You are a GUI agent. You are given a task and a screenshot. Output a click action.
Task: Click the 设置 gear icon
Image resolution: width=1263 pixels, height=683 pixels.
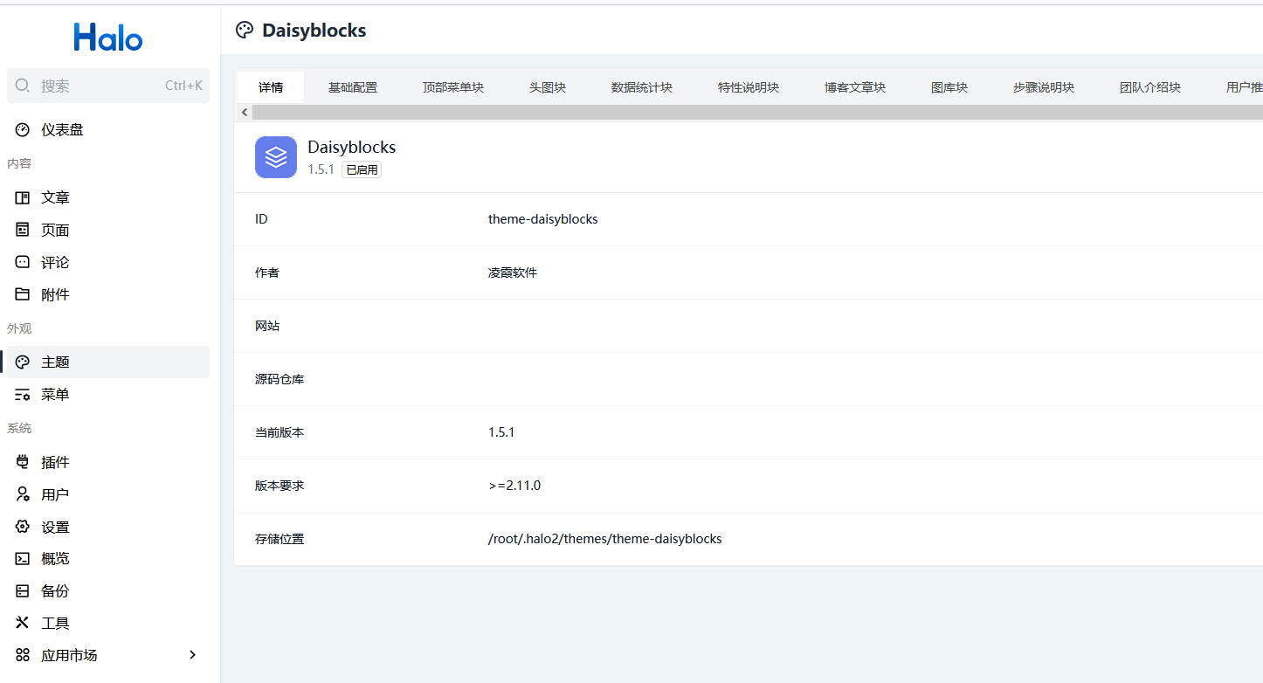pyautogui.click(x=23, y=528)
